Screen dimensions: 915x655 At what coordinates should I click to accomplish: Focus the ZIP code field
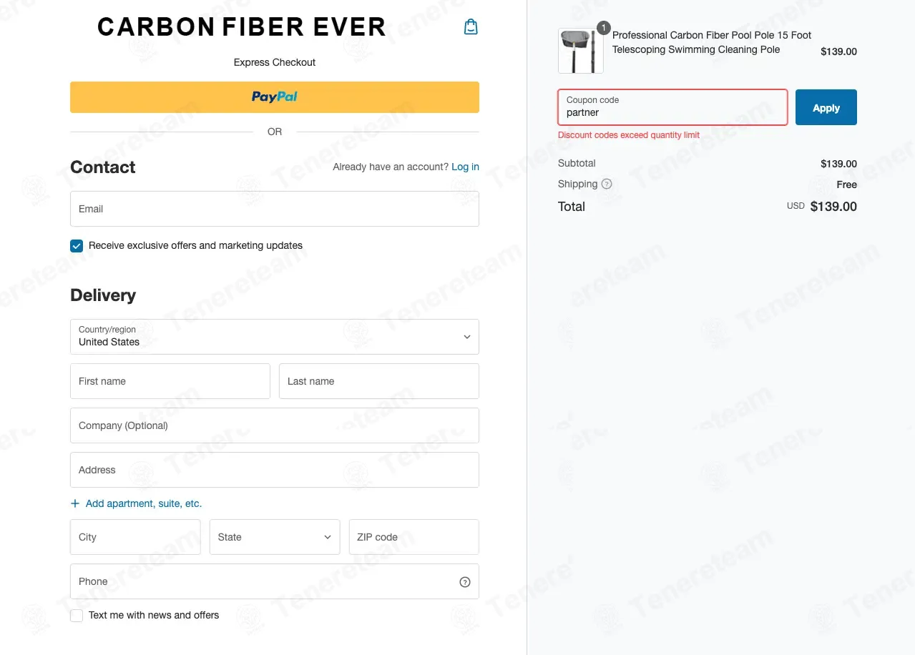(x=414, y=537)
